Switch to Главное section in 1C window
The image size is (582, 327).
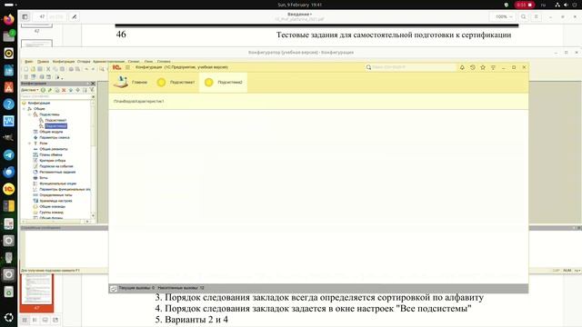click(x=131, y=82)
